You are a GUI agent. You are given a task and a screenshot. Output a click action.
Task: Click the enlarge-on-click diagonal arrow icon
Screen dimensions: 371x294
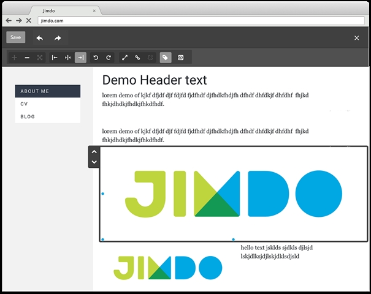pos(124,58)
